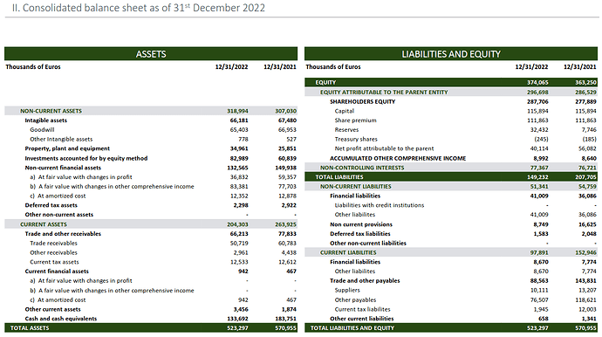Image resolution: width=602 pixels, height=337 pixels.
Task: Click the Goodwill 2022 value 65,403
Action: 239,130
